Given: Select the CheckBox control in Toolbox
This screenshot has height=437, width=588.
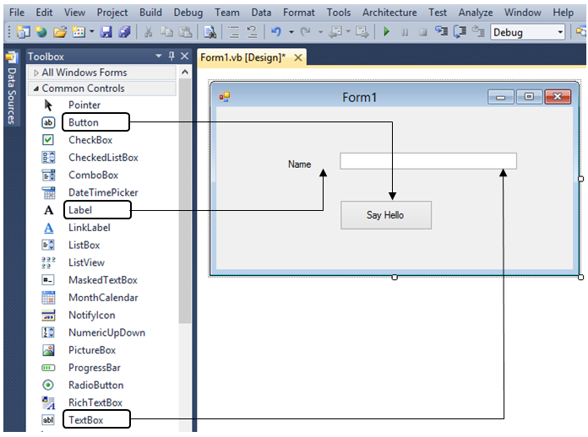Looking at the screenshot, I should point(90,140).
